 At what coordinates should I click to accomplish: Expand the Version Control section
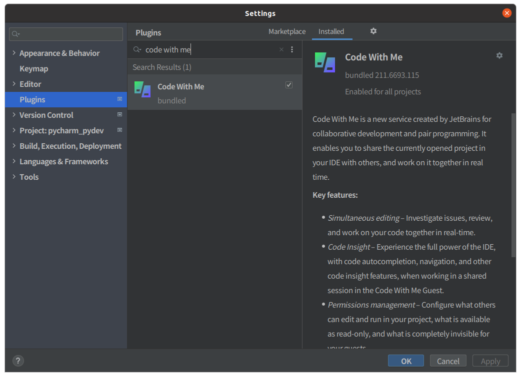coord(14,114)
